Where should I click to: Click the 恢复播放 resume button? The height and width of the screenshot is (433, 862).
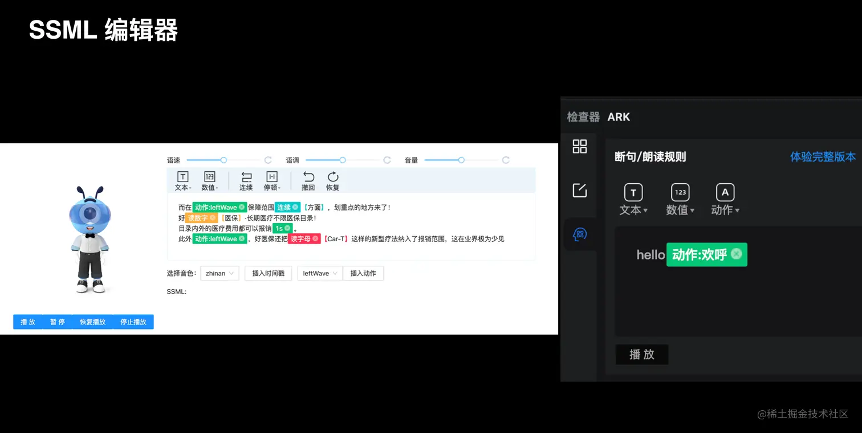pyautogui.click(x=92, y=322)
